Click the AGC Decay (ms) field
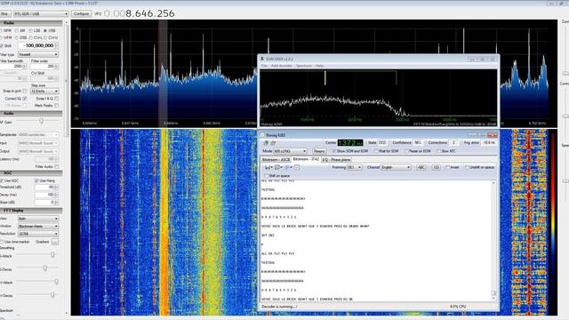 pos(46,195)
